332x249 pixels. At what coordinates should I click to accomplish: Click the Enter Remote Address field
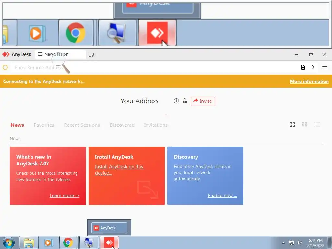pos(155,67)
